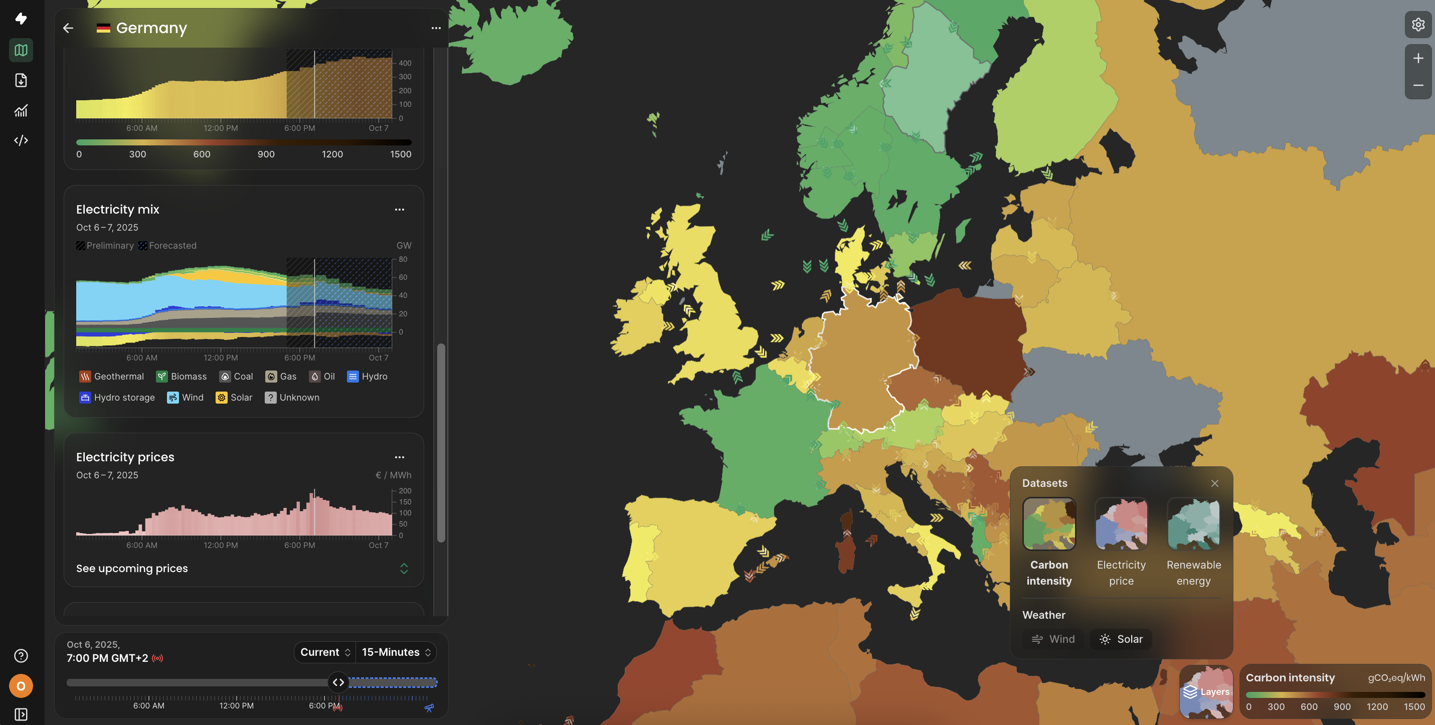The image size is (1435, 725).
Task: Open the Current time mode dropdown
Action: (325, 652)
